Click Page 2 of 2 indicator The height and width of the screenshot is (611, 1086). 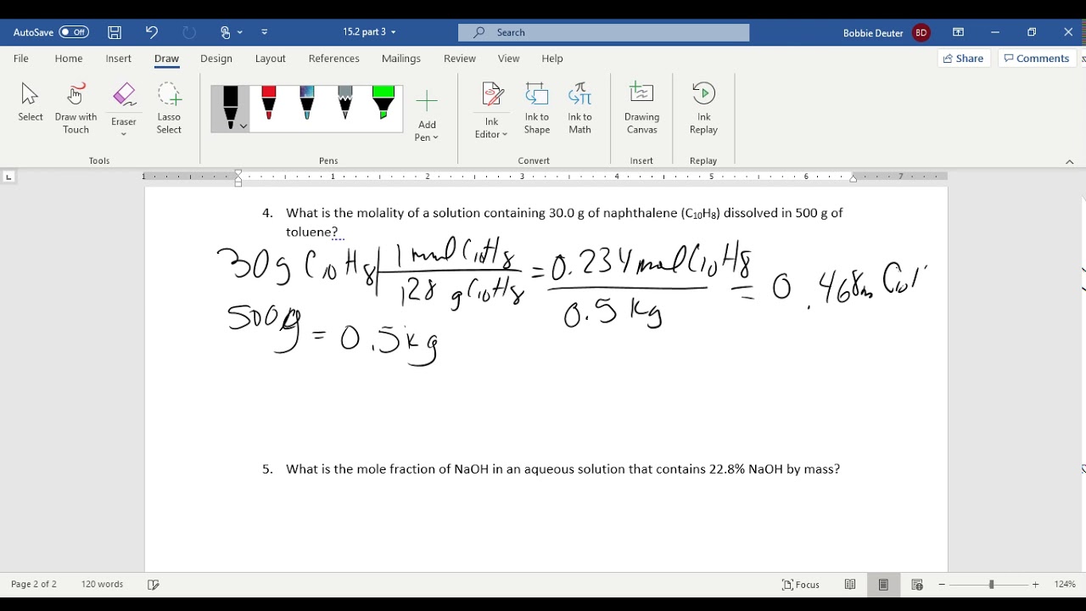pos(34,585)
